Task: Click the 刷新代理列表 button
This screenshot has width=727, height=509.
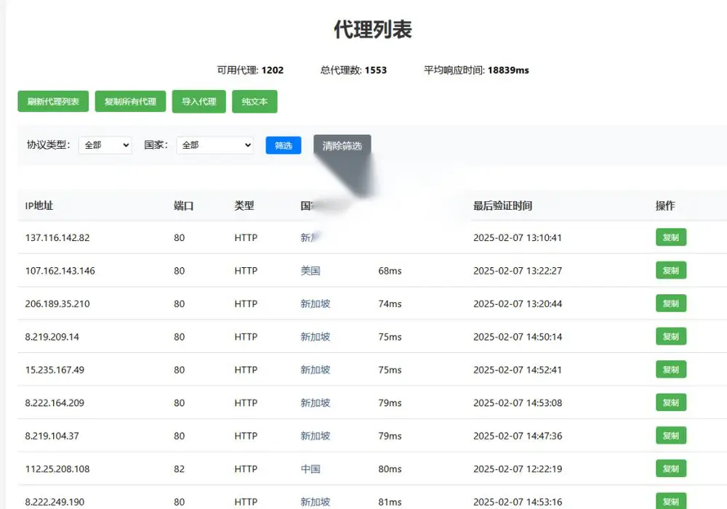Action: [53, 102]
